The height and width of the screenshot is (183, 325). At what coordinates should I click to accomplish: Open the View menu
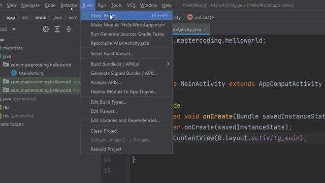[11, 5]
